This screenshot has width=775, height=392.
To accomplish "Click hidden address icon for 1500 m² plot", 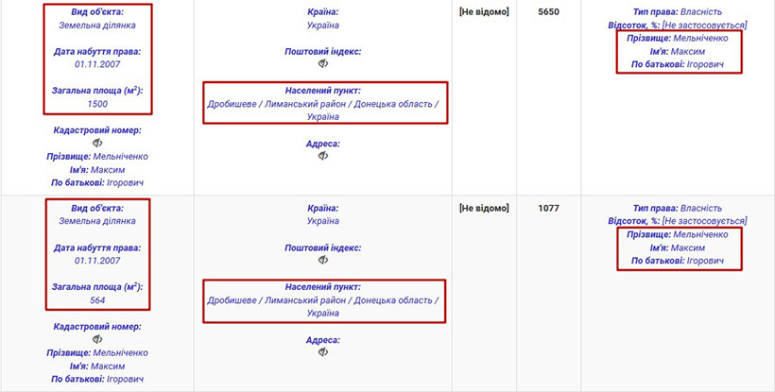I will click(323, 156).
